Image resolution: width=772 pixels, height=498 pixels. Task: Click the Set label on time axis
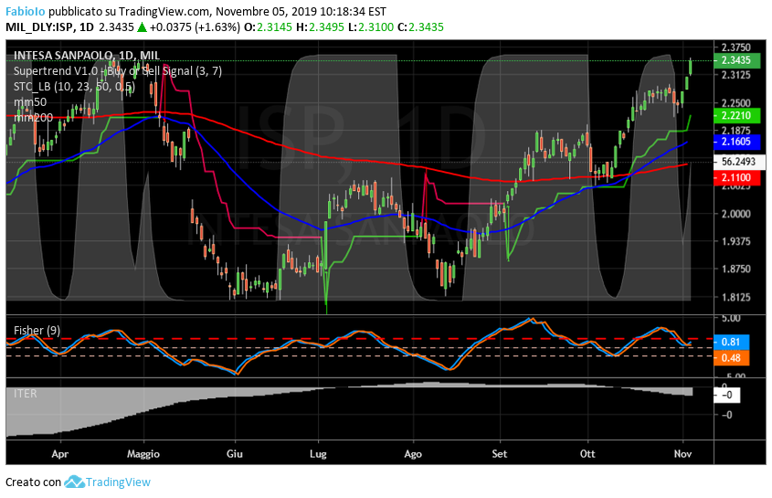click(500, 453)
